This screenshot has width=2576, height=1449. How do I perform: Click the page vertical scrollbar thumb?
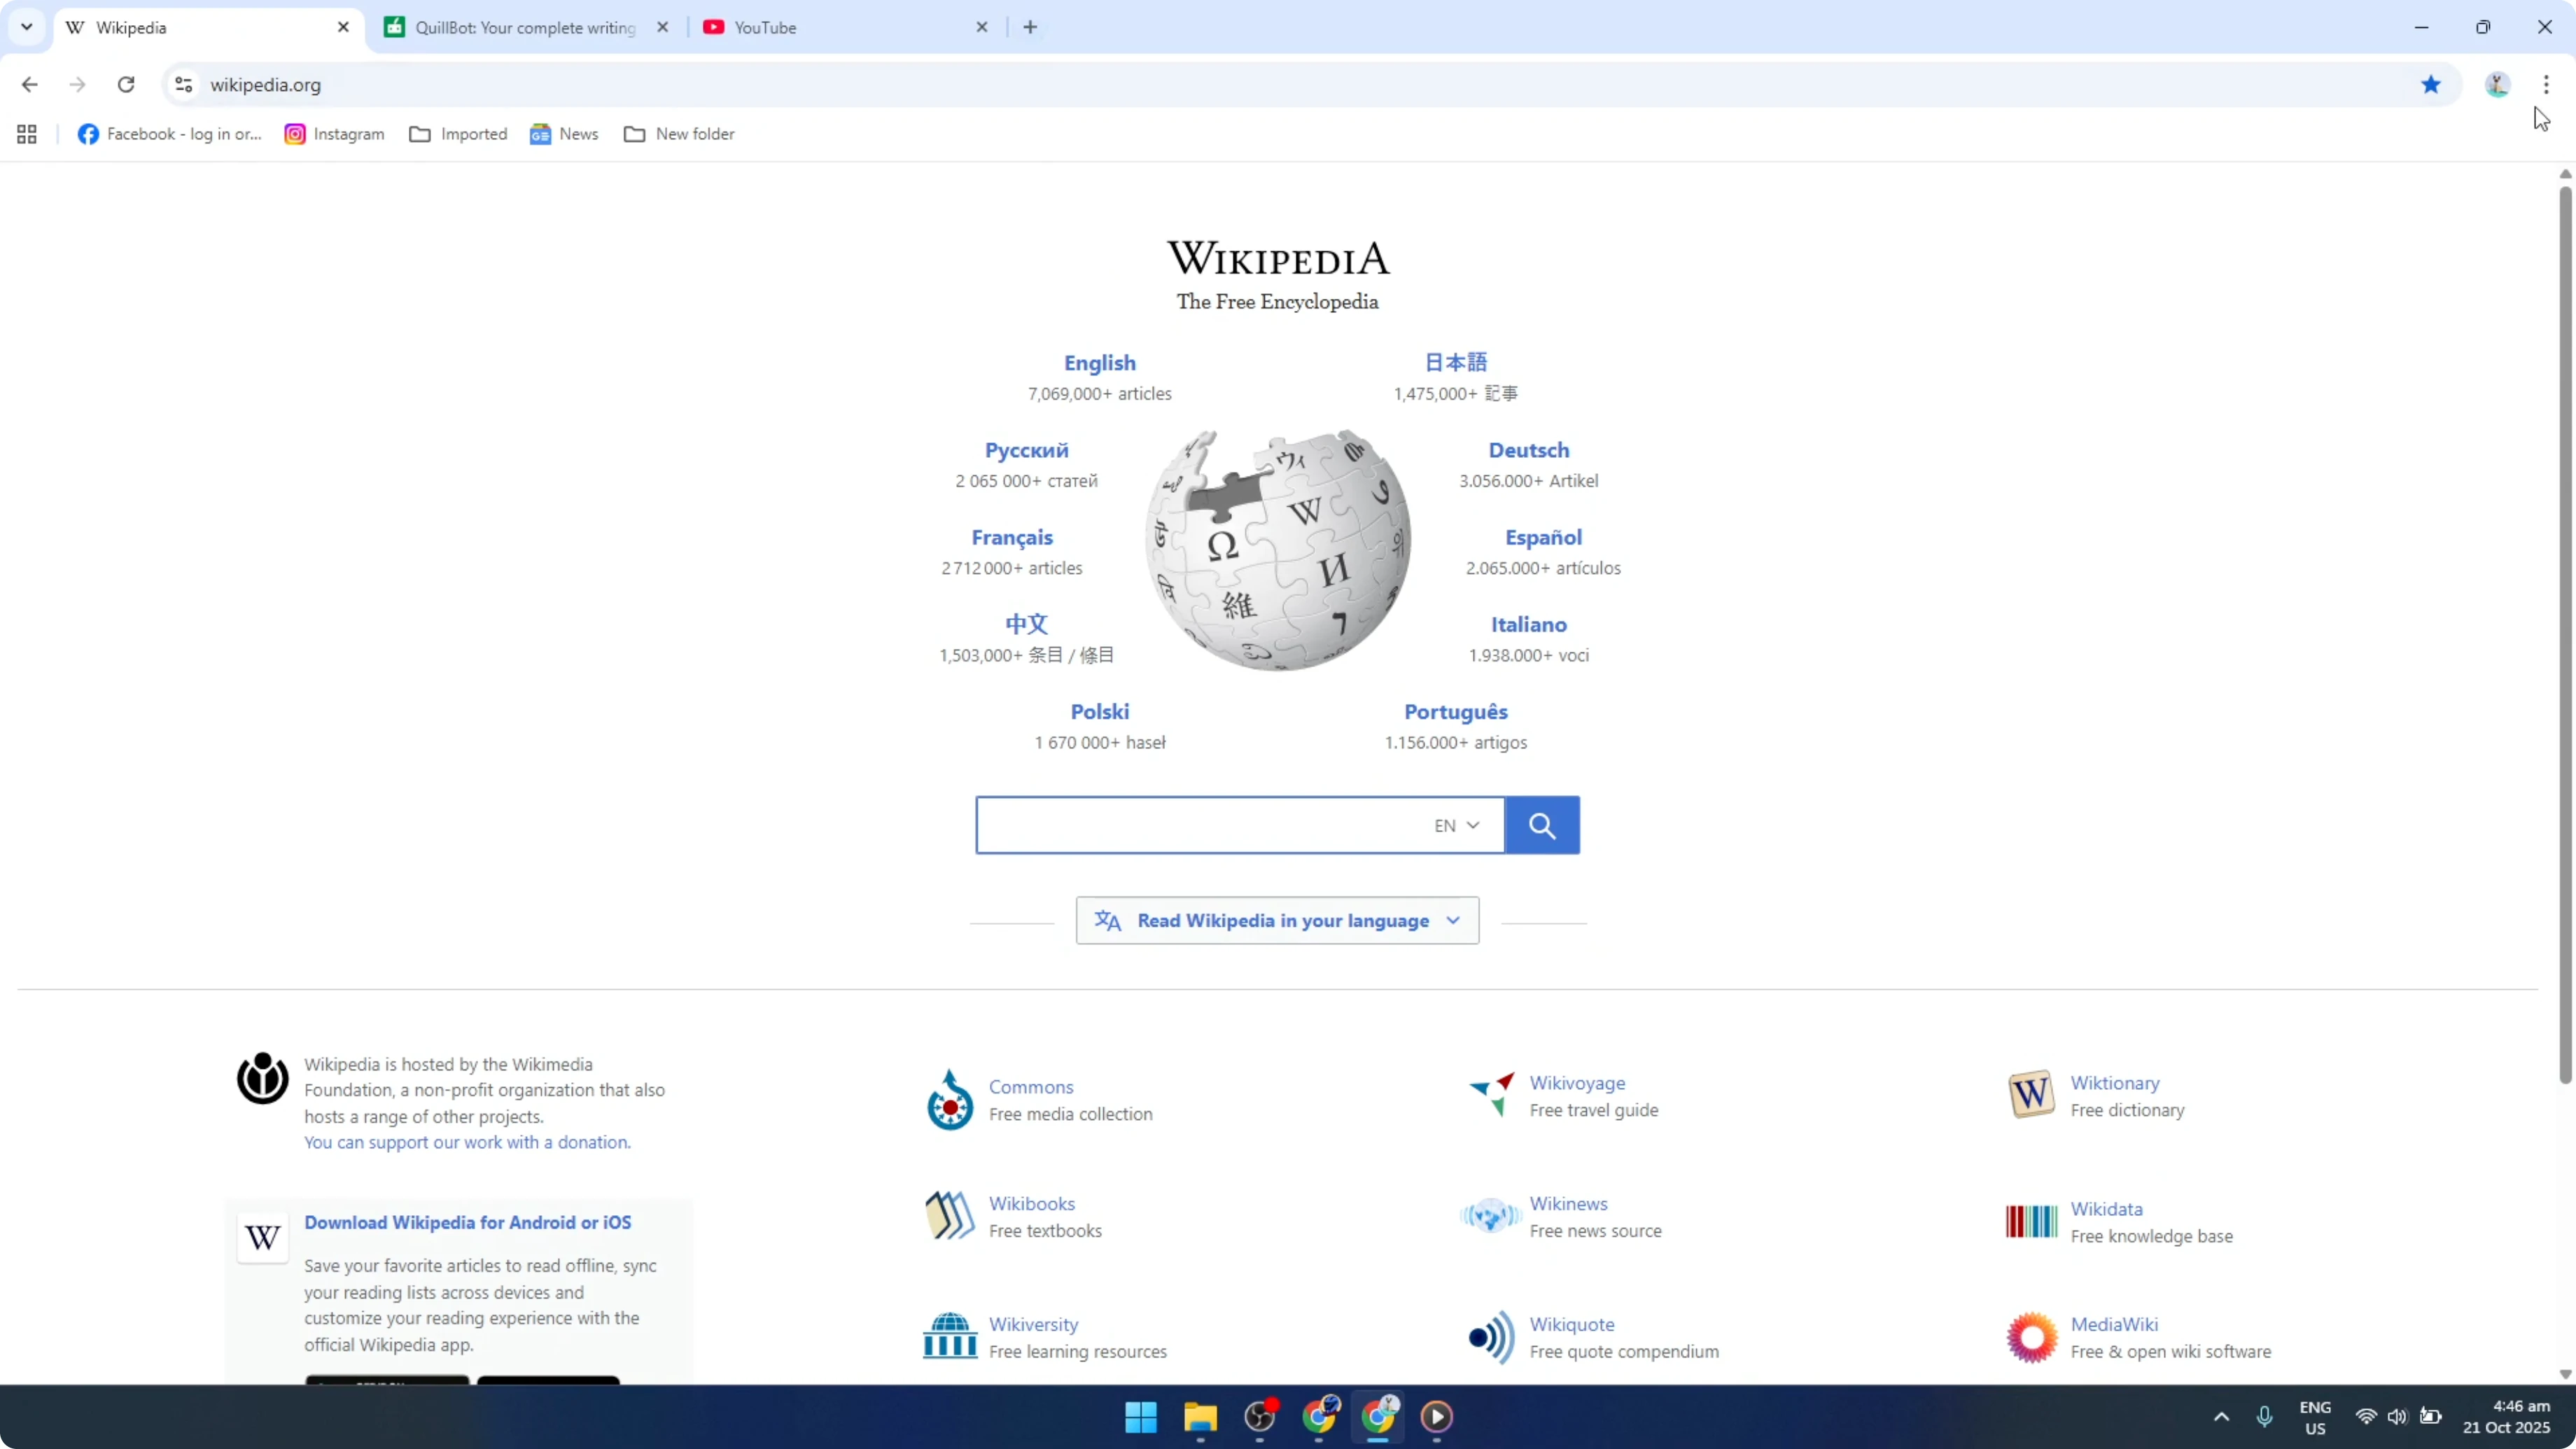[2565, 635]
